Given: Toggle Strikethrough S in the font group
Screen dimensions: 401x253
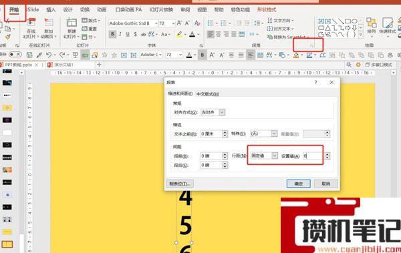Looking at the screenshot, I should (x=135, y=34).
